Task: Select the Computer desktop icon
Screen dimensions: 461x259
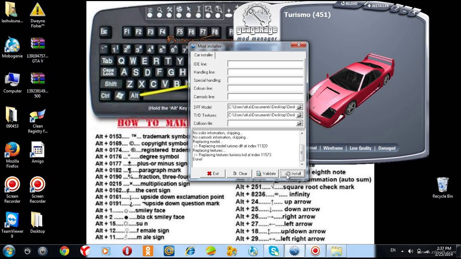Action: (12, 83)
